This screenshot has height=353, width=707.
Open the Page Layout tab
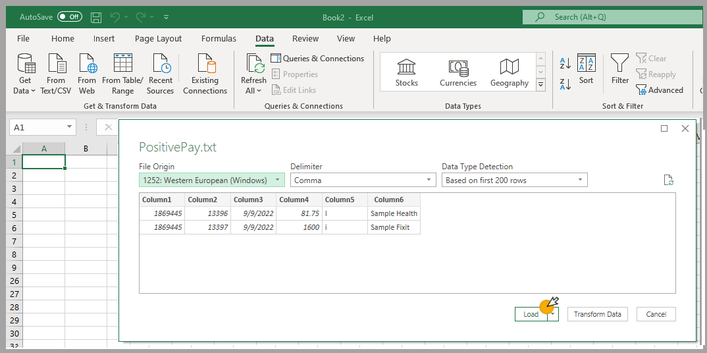158,39
